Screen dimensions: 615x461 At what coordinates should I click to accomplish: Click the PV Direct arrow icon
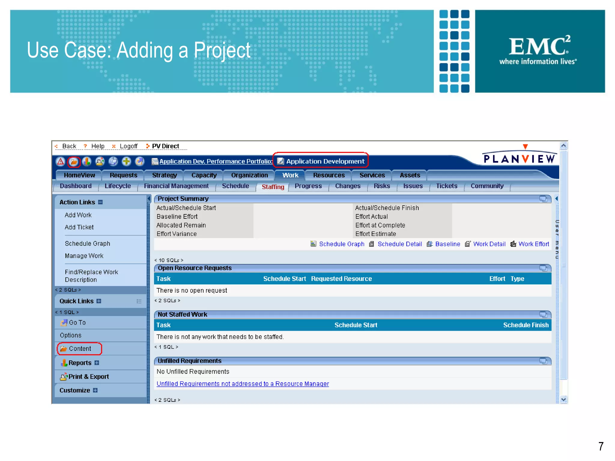(147, 146)
